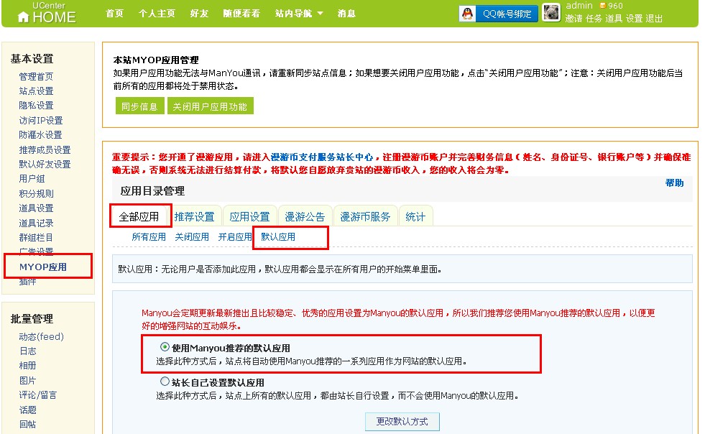The width and height of the screenshot is (705, 434).
Task: Switch to the 全部应用 tab
Action: 139,217
